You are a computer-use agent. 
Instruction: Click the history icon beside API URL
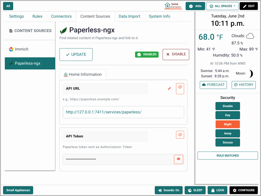point(180,89)
